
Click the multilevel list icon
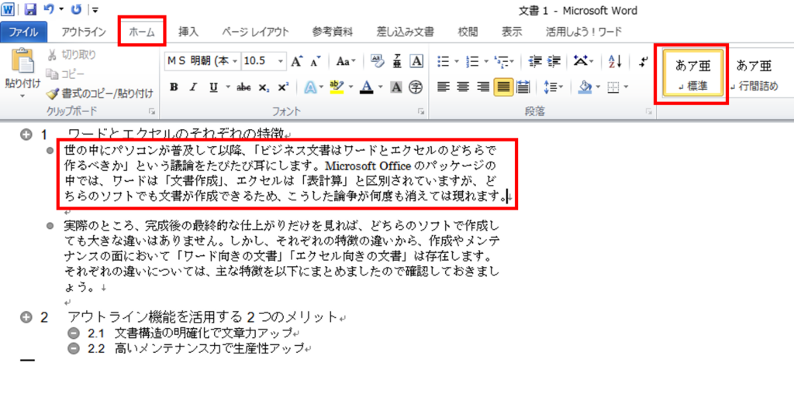point(501,61)
